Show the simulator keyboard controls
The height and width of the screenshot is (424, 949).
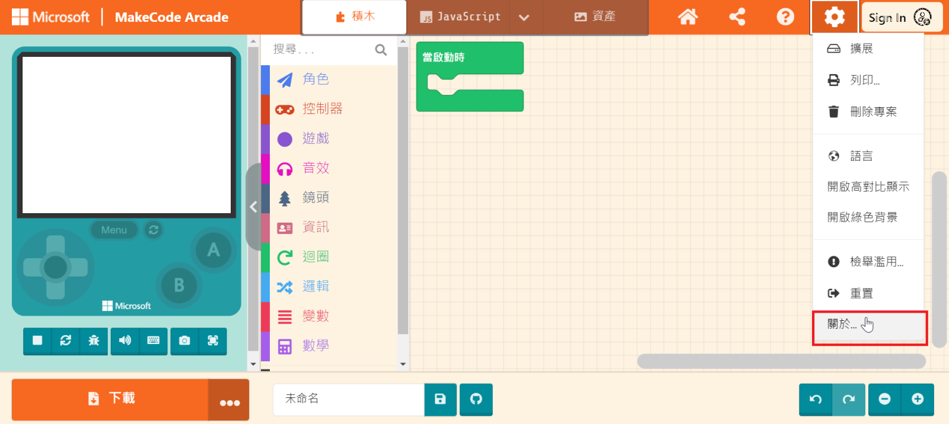[153, 341]
